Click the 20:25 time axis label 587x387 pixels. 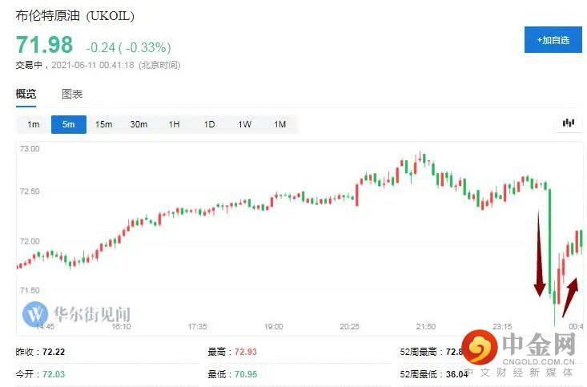349,327
